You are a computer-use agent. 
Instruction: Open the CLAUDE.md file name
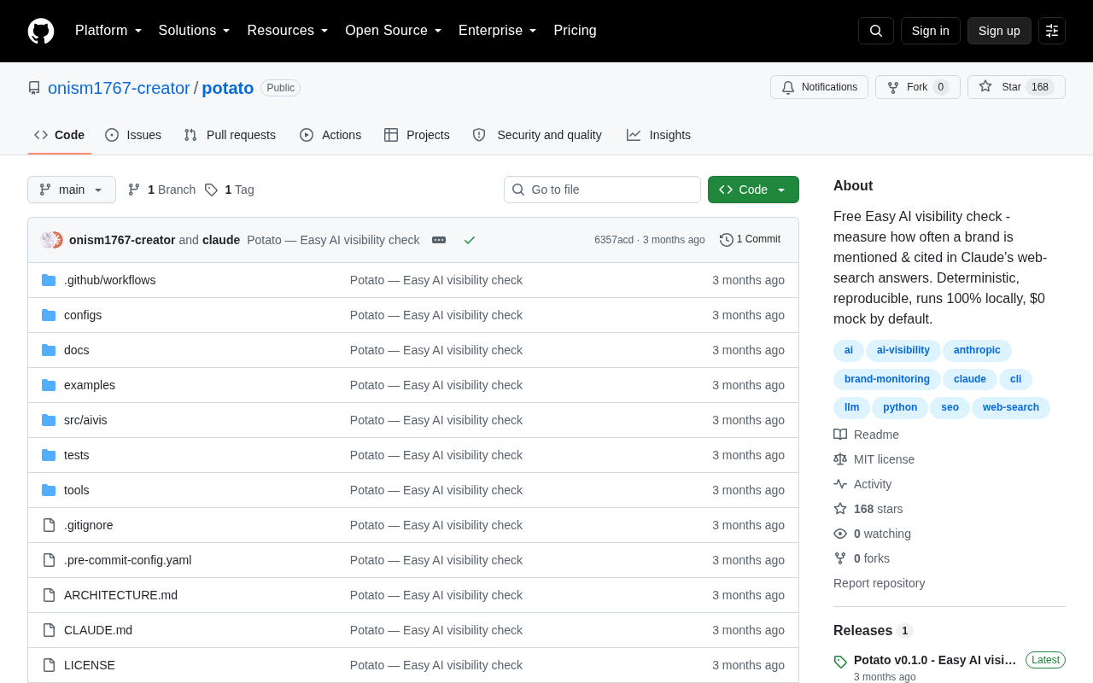(98, 630)
